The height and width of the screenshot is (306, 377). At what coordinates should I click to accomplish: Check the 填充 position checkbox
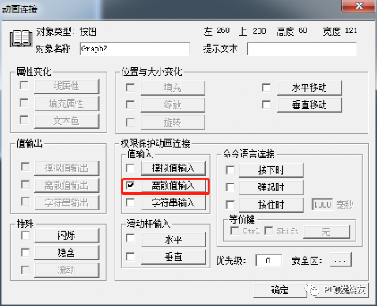pos(130,88)
